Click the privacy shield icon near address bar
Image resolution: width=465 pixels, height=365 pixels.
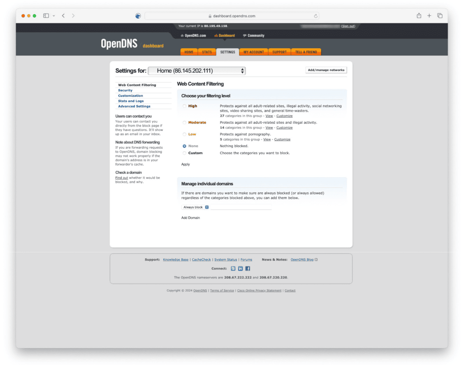coord(138,16)
